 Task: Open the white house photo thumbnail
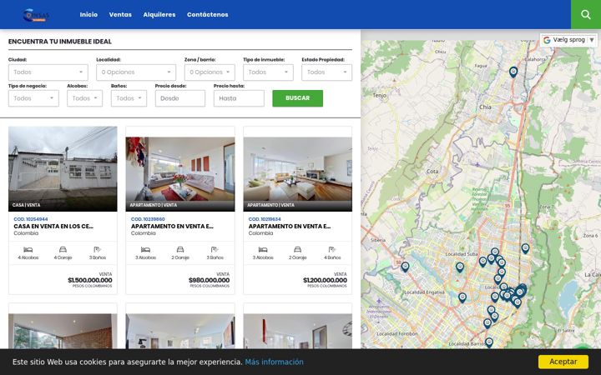63,168
